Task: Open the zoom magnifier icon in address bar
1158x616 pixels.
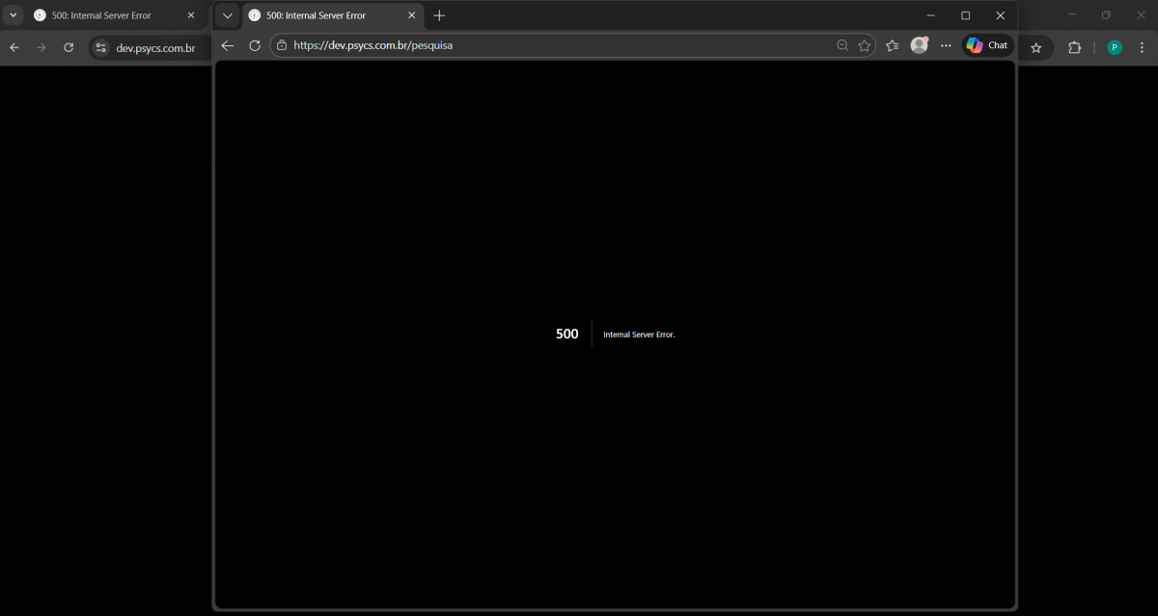Action: click(842, 45)
